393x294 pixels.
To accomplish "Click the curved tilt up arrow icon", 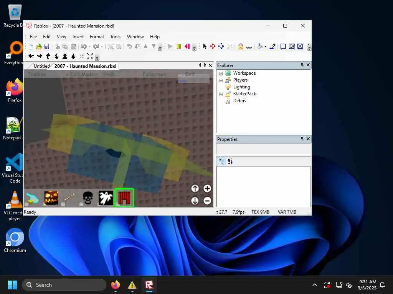I will coord(48,56).
